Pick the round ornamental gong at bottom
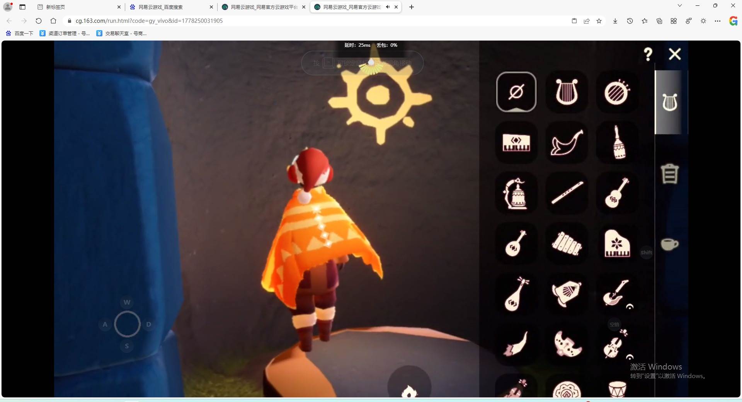This screenshot has width=742, height=402. [x=567, y=388]
